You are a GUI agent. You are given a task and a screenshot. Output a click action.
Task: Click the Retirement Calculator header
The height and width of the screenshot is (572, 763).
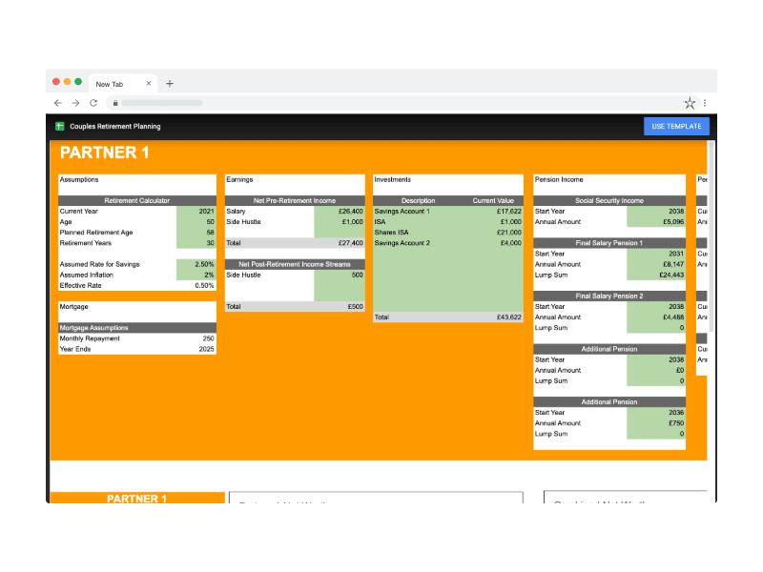coord(137,201)
